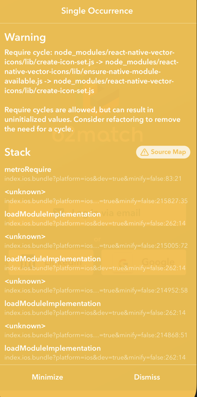Select the unknown frame ending in 214952:58
The width and height of the screenshot is (197, 397).
(25, 281)
